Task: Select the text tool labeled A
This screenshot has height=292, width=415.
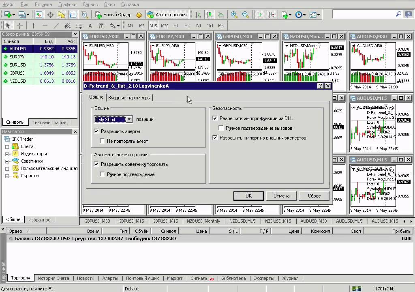Action: pyautogui.click(x=90, y=26)
